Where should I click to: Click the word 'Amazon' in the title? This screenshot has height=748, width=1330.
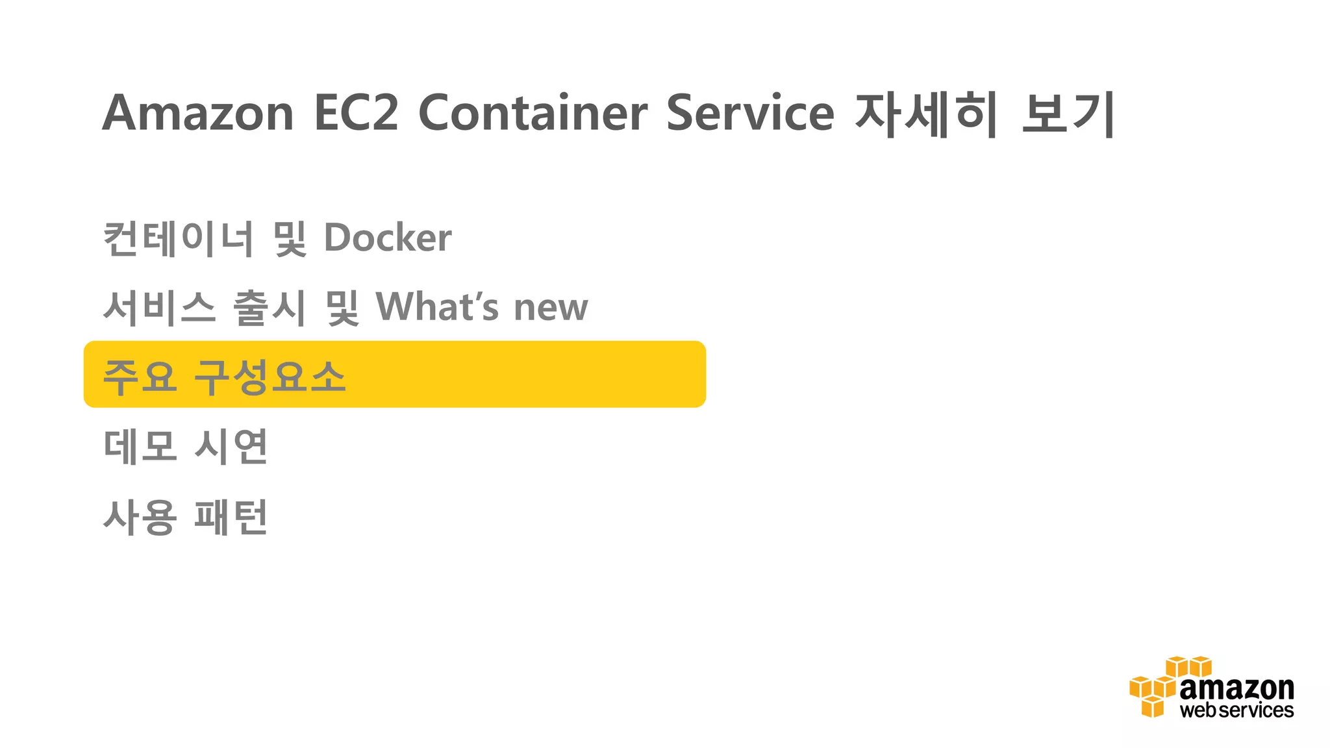coord(198,113)
